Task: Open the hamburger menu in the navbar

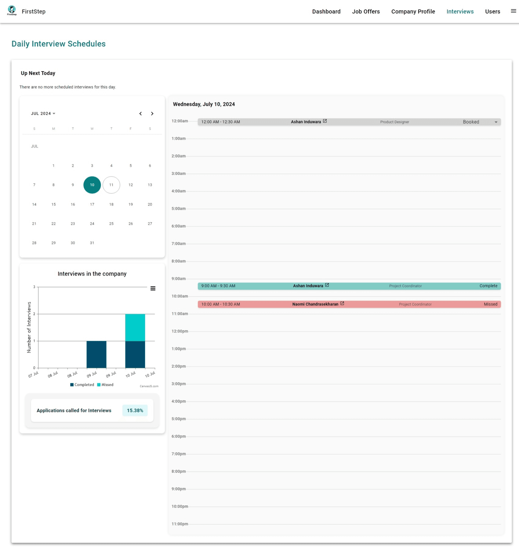Action: point(513,11)
